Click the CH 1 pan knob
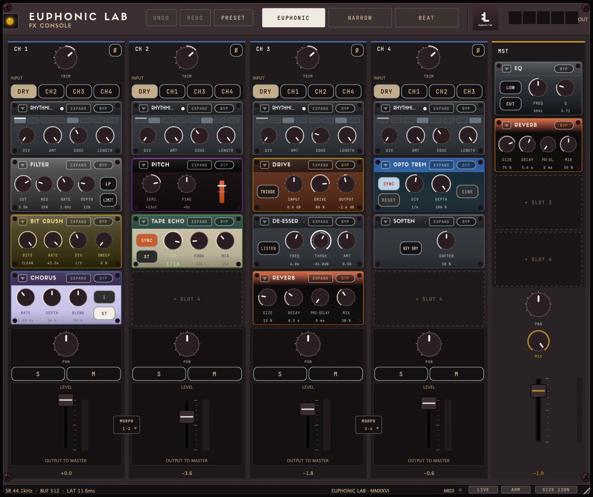 (x=66, y=345)
